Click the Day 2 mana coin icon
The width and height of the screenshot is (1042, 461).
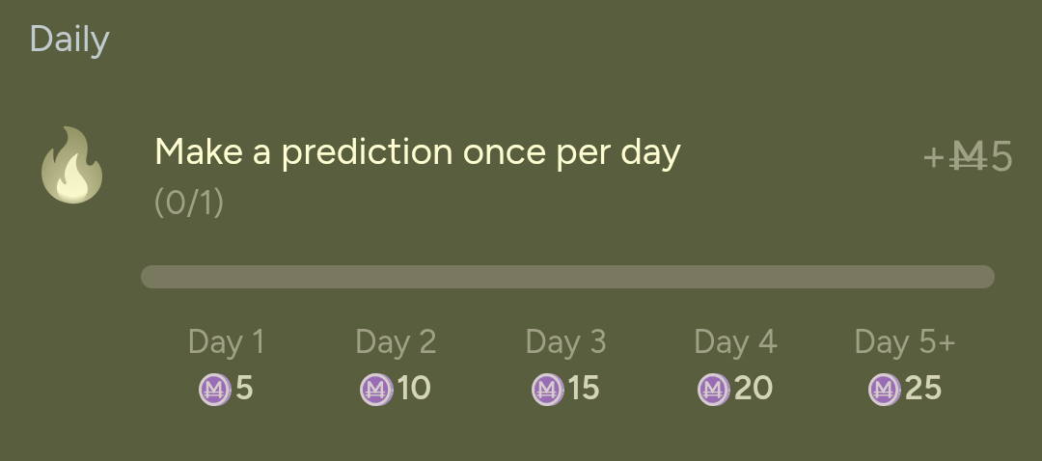[376, 390]
